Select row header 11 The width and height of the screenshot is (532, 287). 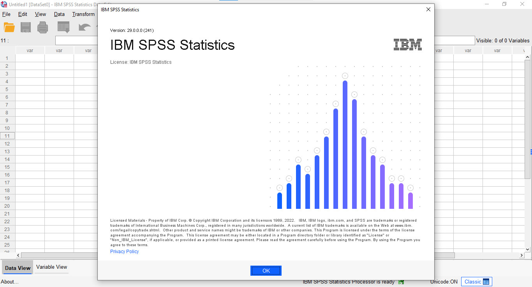pyautogui.click(x=7, y=136)
